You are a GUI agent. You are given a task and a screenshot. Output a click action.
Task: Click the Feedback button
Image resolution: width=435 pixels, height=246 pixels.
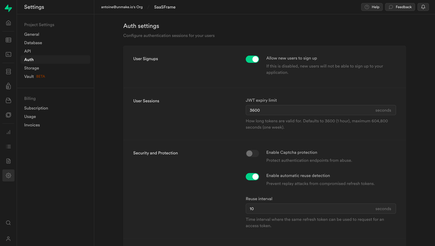(400, 7)
